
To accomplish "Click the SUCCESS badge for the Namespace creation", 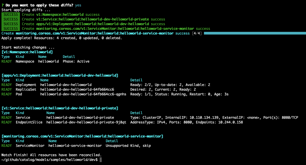I will pyautogui.click(x=11, y=15).
